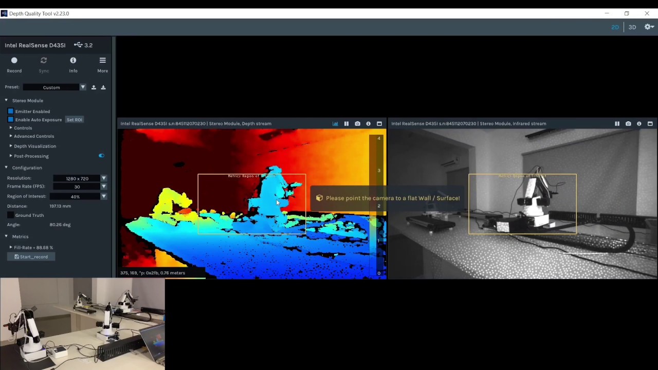658x370 pixels.
Task: Pause the Depth stream
Action: (x=346, y=124)
